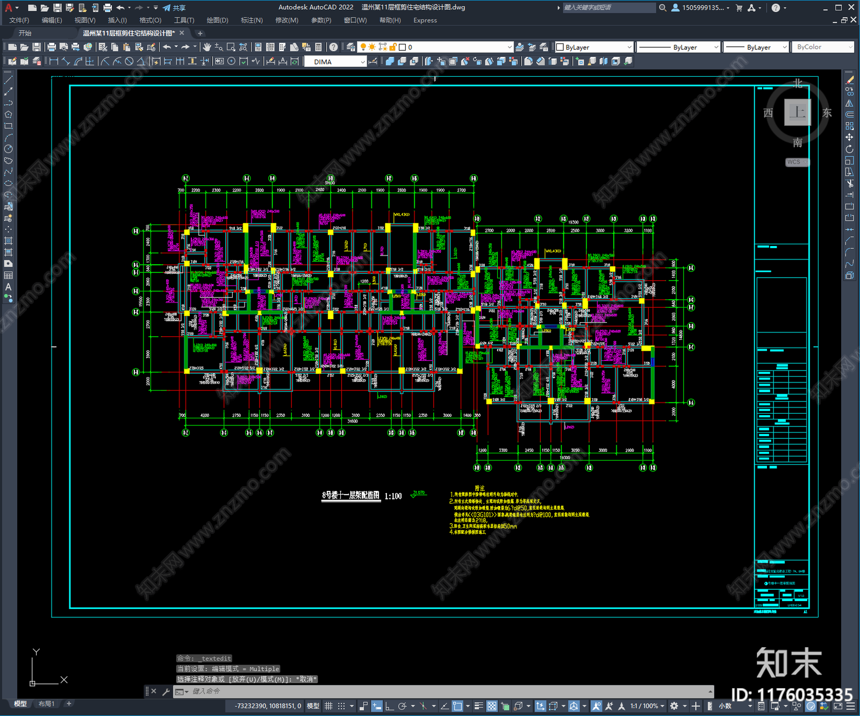Select the Move tool in right toolbar
Viewport: 860px width, 716px height.
pos(849,138)
